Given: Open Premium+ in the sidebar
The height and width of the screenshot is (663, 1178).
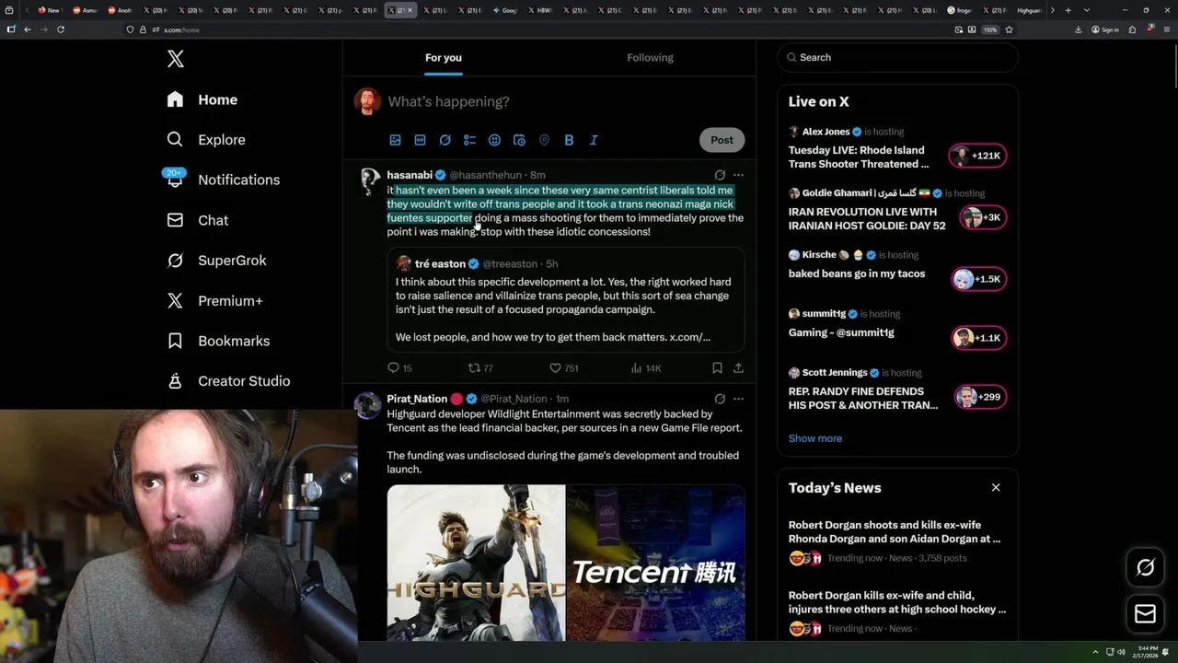Looking at the screenshot, I should click(214, 300).
